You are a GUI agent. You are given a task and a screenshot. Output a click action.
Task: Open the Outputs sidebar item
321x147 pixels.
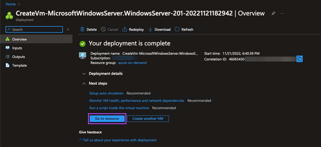tap(19, 57)
